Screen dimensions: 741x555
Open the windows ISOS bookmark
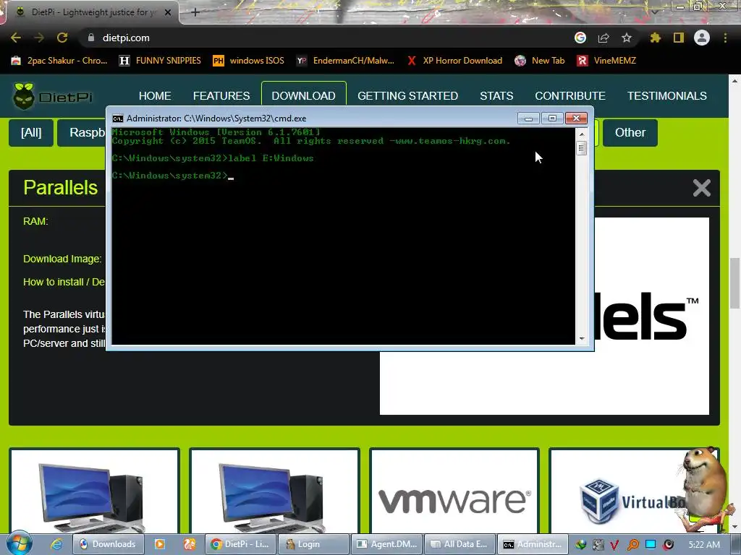click(249, 61)
